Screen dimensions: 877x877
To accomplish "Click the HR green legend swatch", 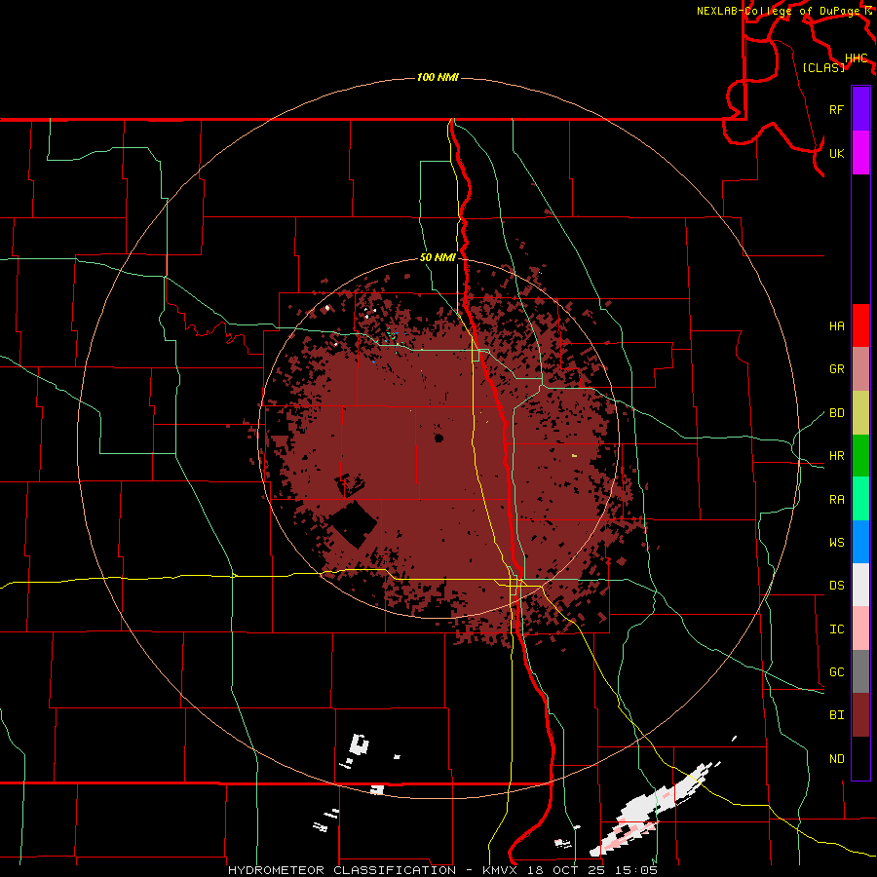I will pyautogui.click(x=860, y=456).
